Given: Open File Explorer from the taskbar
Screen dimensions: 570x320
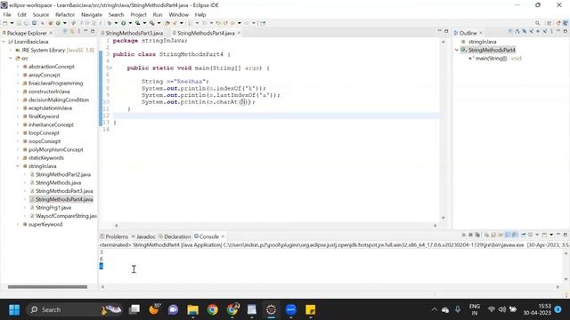Looking at the screenshot, I should 192,310.
